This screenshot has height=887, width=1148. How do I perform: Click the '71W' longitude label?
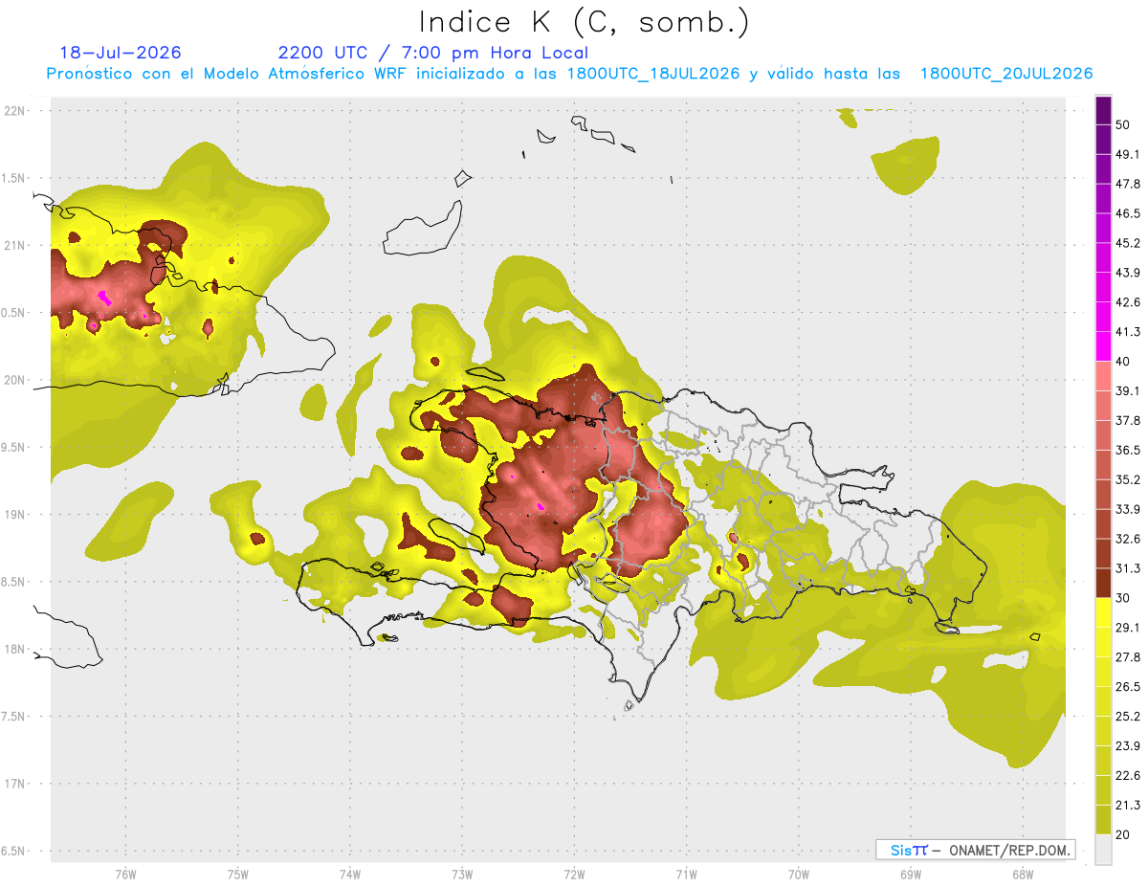pos(686,874)
